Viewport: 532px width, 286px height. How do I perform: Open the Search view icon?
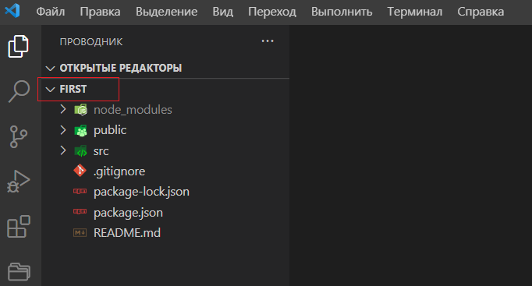pyautogui.click(x=19, y=91)
